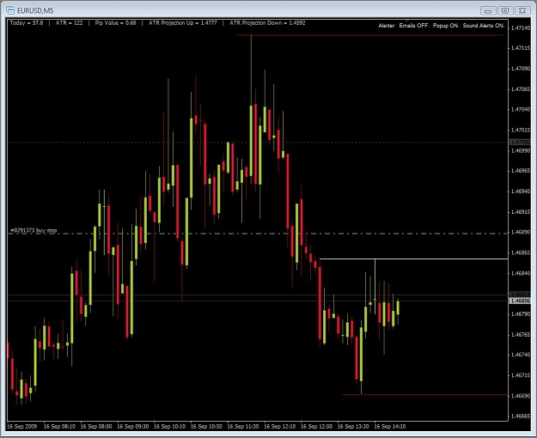Select the #8291373 buy stop order label

tap(34, 230)
